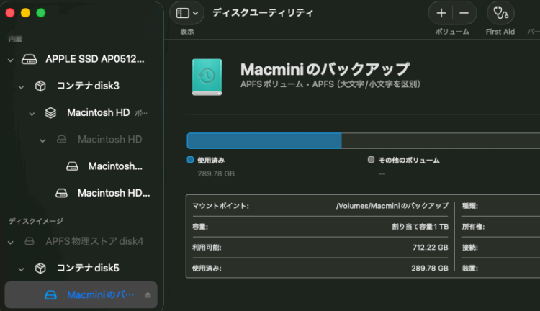Select the Macintosh... snapshot row
The height and width of the screenshot is (311, 540).
pyautogui.click(x=81, y=166)
